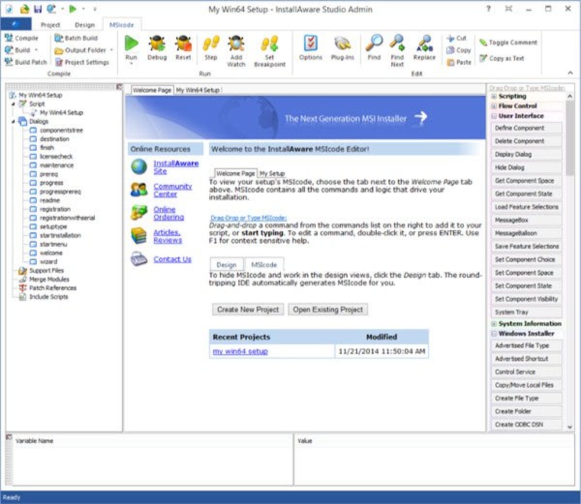The image size is (581, 504).
Task: Click the Build button
Action: click(17, 50)
